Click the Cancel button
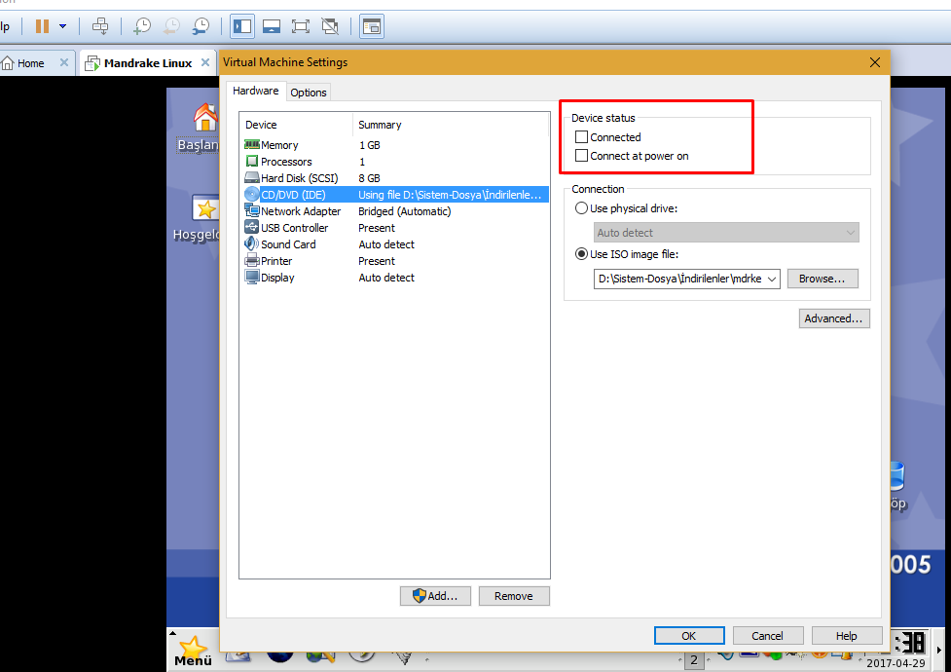Image resolution: width=951 pixels, height=672 pixels. coord(768,636)
